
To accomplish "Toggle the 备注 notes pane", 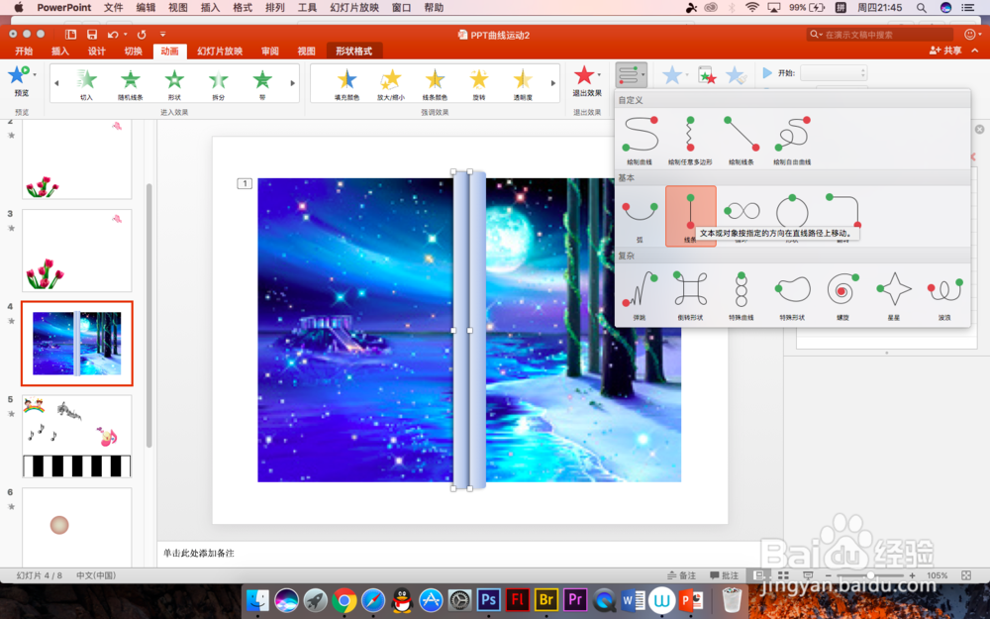I will pyautogui.click(x=682, y=575).
